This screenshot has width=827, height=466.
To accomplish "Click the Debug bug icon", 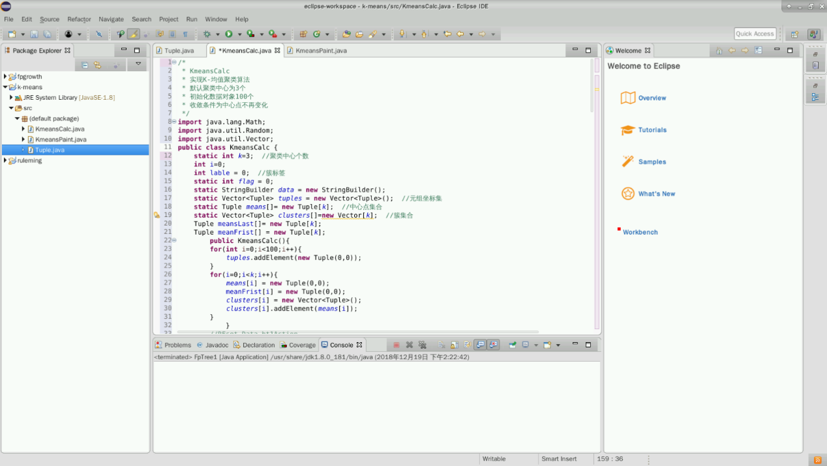I will (x=207, y=34).
